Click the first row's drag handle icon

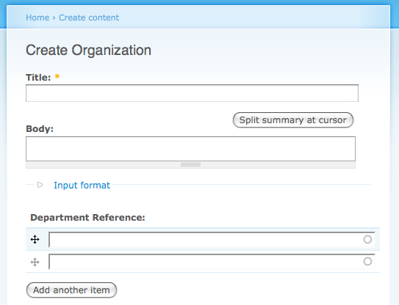tap(35, 240)
